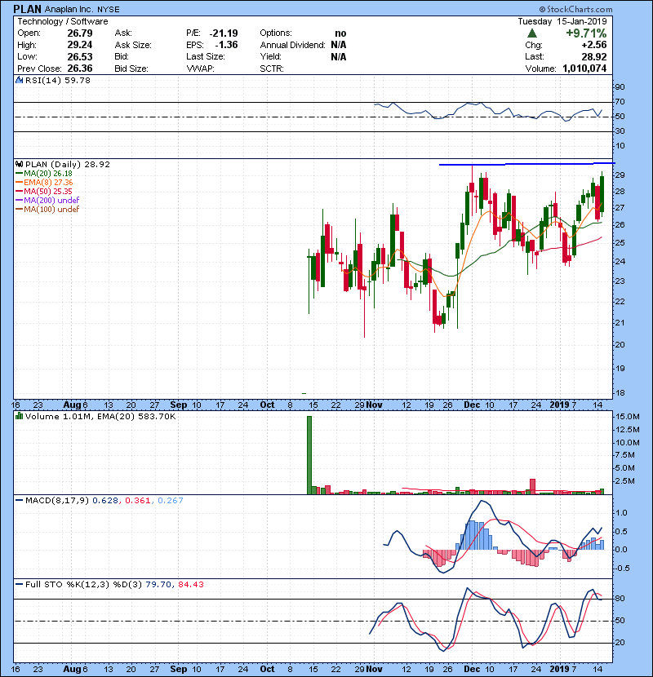
Task: Click the Oct label on the price chart date axis
Action: point(267,405)
